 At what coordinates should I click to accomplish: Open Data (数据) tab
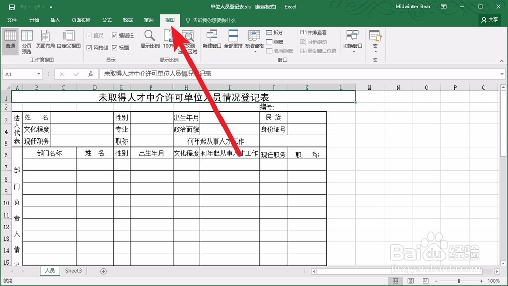pos(128,20)
